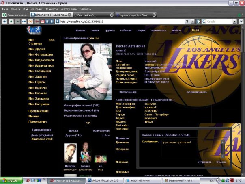Click the выйти link in the top navigation
This screenshot has height=184, width=245.
176,30
